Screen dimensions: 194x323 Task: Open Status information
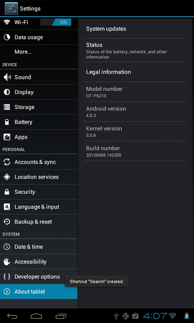135,50
